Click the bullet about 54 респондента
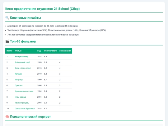The width and height of the screenshot is (168, 126). coord(42,26)
